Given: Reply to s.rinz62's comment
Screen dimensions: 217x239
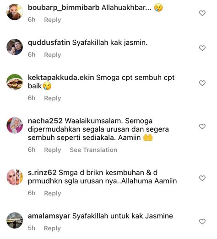Looking at the screenshot, I should click(x=53, y=193).
